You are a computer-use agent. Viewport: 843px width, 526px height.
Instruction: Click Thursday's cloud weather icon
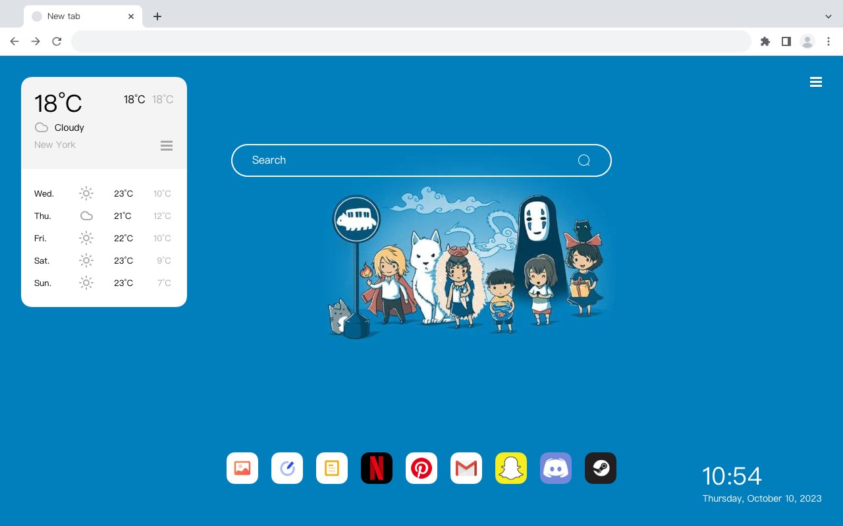point(86,216)
